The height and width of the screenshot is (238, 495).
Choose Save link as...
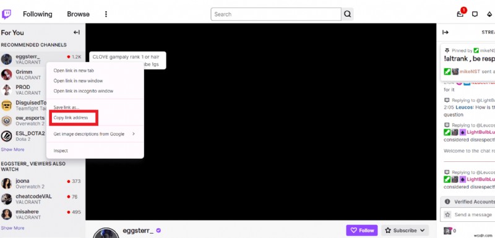pyautogui.click(x=95, y=107)
